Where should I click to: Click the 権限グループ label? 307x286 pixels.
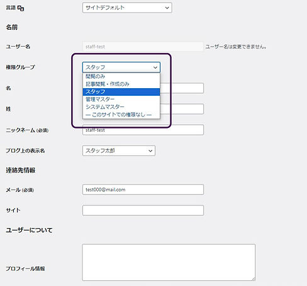click(20, 67)
